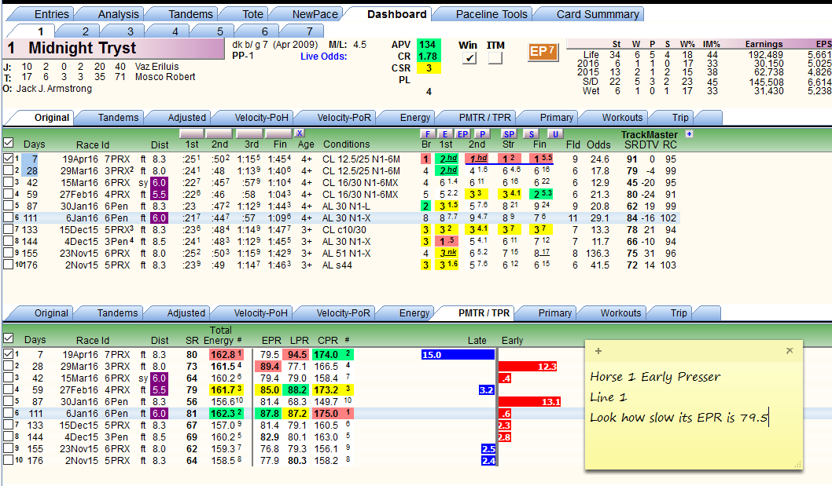832x486 pixels.
Task: Click the first blank call-time field above 1st column
Action: [192, 133]
